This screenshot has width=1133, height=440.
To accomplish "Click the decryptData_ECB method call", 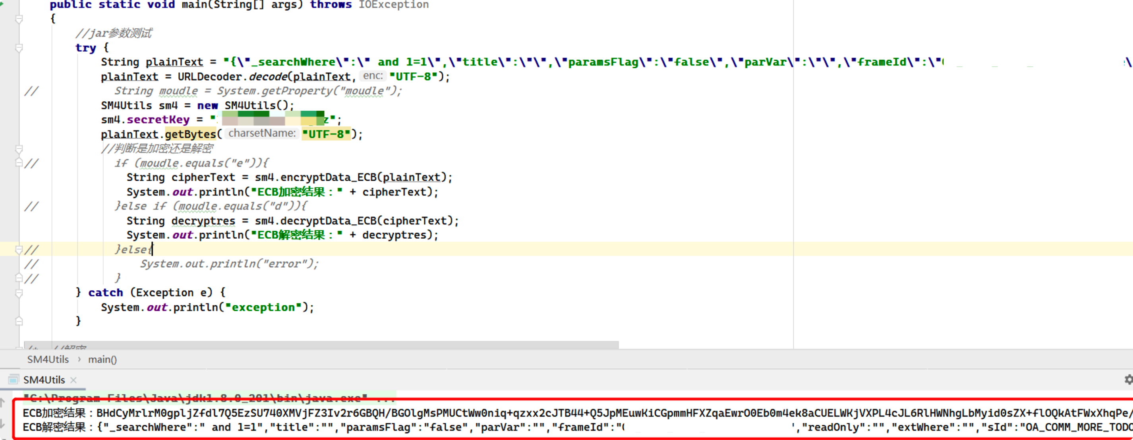I will coord(328,221).
